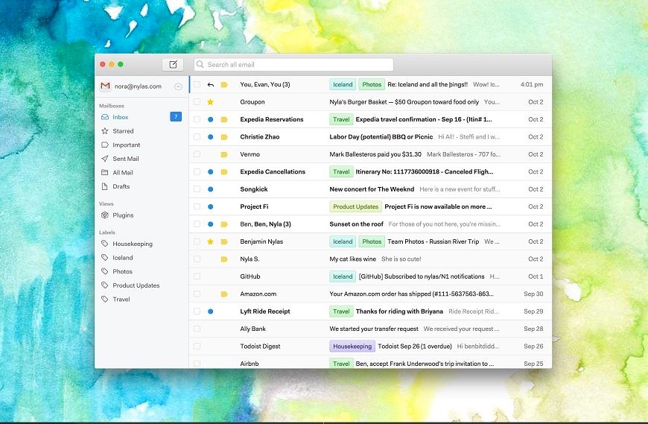Open the compose new message icon
The width and height of the screenshot is (648, 424).
pyautogui.click(x=173, y=65)
